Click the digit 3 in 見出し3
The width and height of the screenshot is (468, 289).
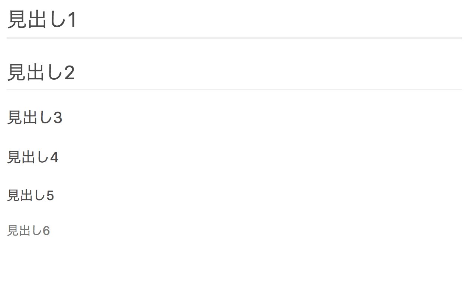pyautogui.click(x=58, y=118)
